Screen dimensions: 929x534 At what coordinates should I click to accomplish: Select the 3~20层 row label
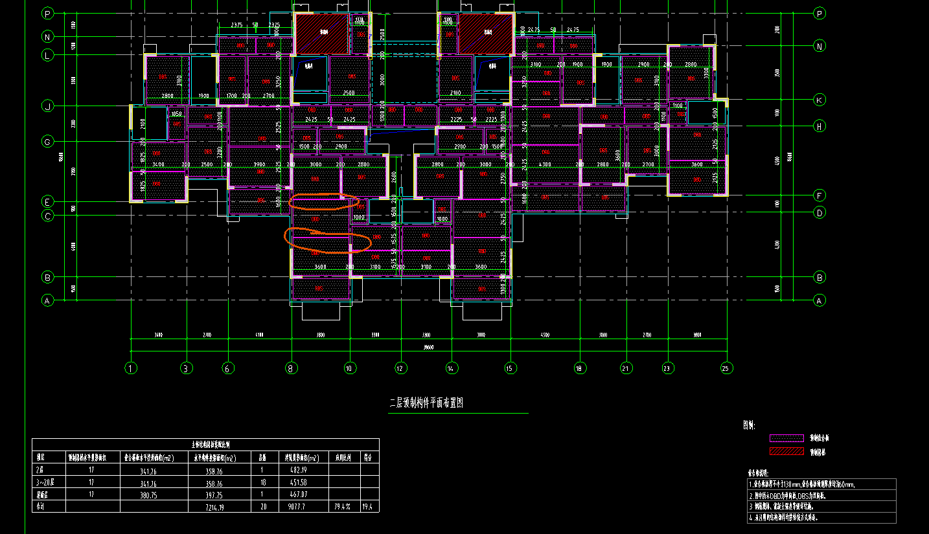(45, 483)
